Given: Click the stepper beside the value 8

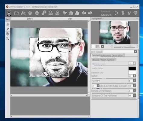Looking at the screenshot, I should click(135, 81).
